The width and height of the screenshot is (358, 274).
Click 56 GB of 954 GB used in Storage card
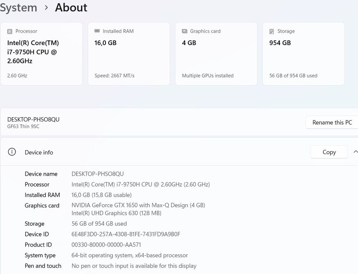click(293, 76)
